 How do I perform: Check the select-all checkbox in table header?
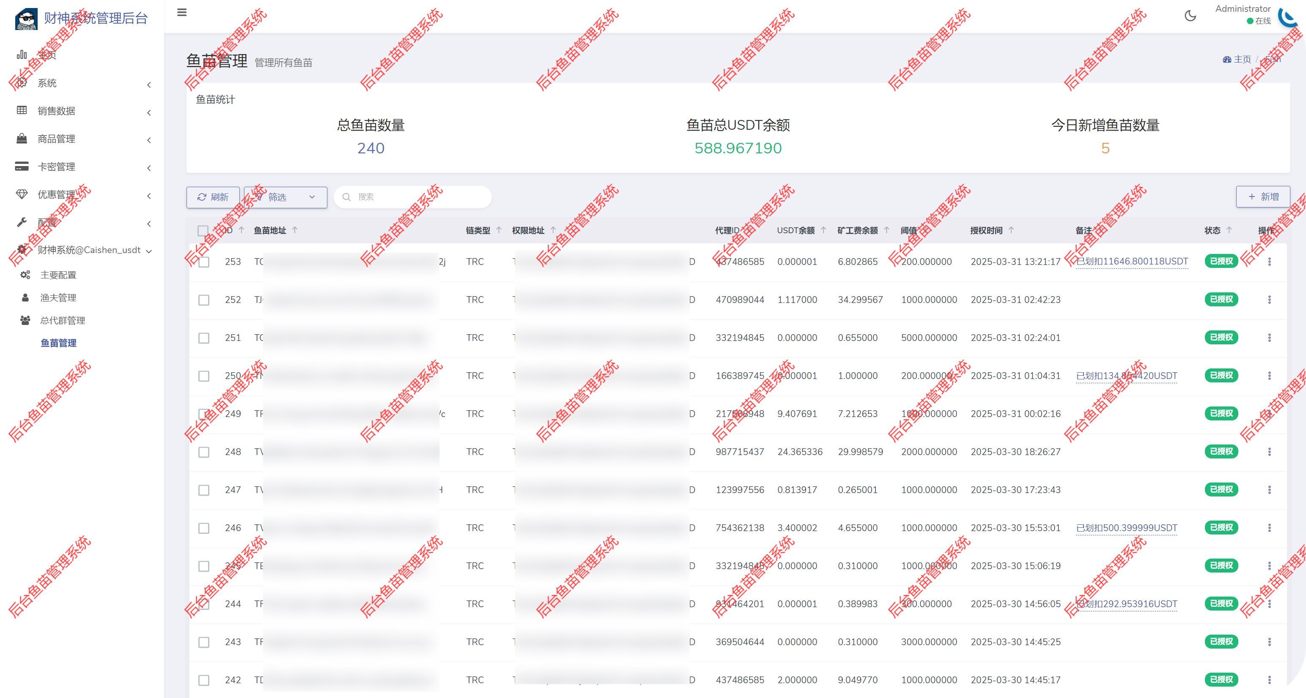point(204,230)
